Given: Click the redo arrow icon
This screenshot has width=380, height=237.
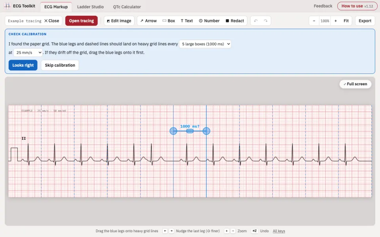Looking at the screenshot, I should (x=266, y=21).
